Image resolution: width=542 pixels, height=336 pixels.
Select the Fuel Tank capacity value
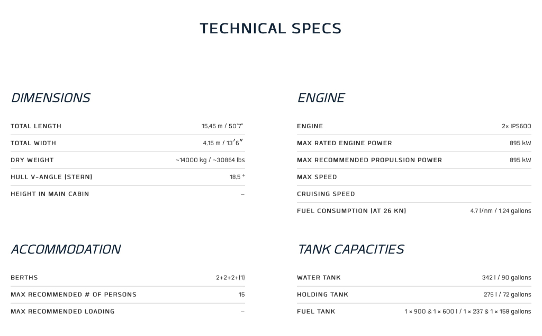468,312
